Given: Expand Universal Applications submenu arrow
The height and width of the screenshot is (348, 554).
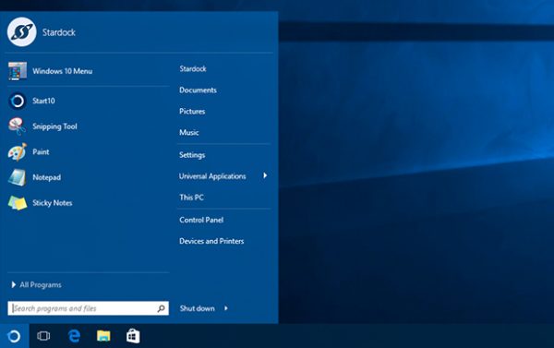Looking at the screenshot, I should pos(265,175).
